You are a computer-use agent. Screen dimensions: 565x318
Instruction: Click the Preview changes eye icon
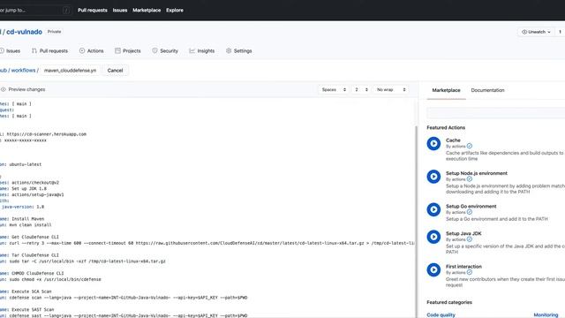(4, 89)
